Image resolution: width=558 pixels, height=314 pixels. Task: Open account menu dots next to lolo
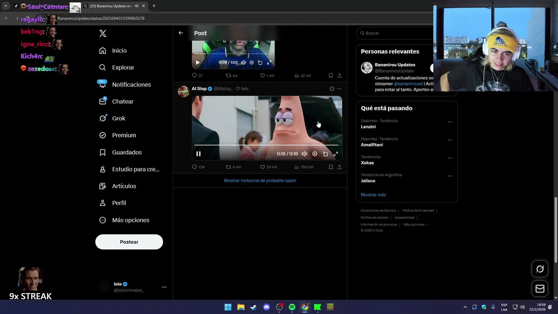[164, 287]
